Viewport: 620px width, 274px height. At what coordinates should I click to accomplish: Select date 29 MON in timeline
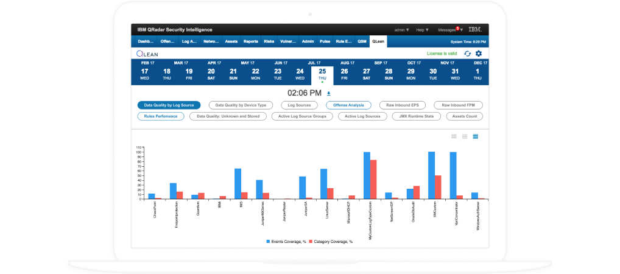point(411,74)
